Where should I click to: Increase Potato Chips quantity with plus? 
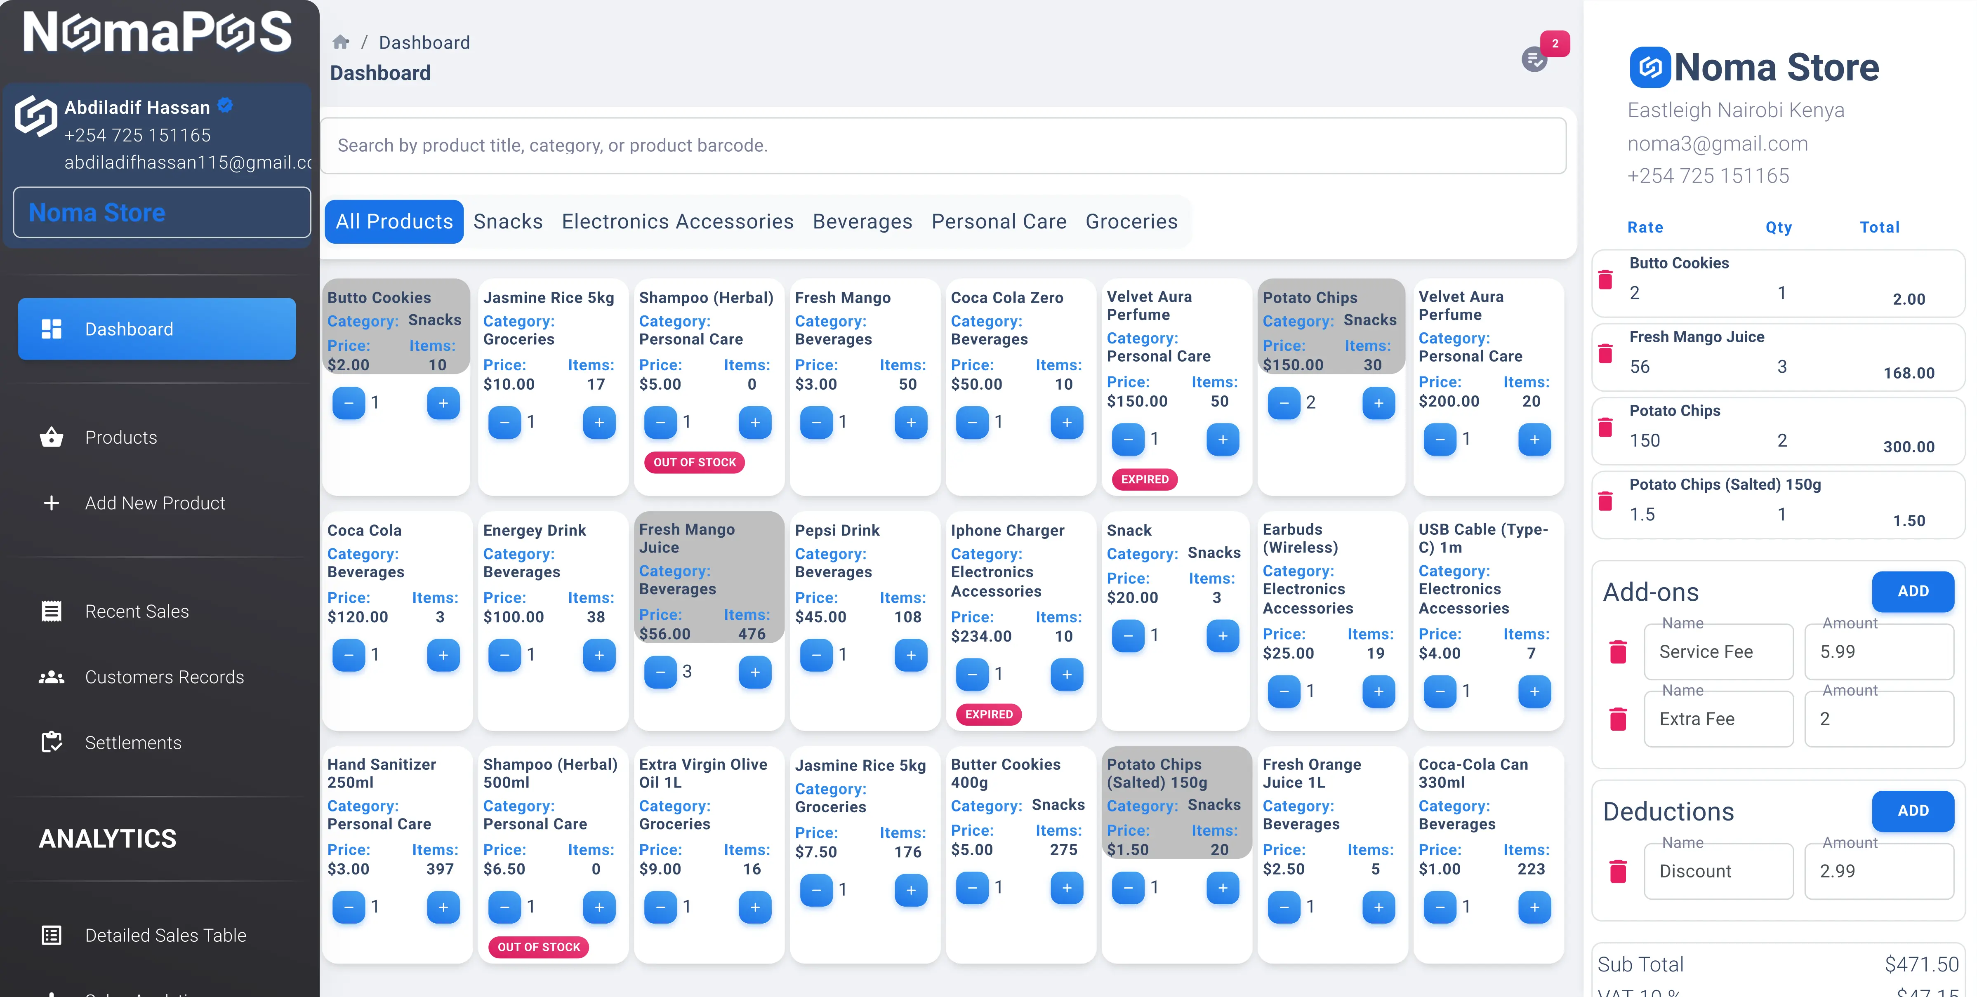point(1378,402)
